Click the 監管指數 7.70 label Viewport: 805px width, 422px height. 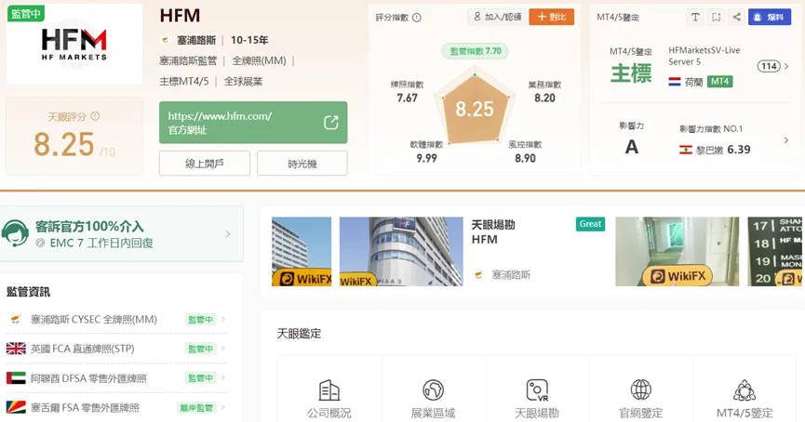[476, 51]
